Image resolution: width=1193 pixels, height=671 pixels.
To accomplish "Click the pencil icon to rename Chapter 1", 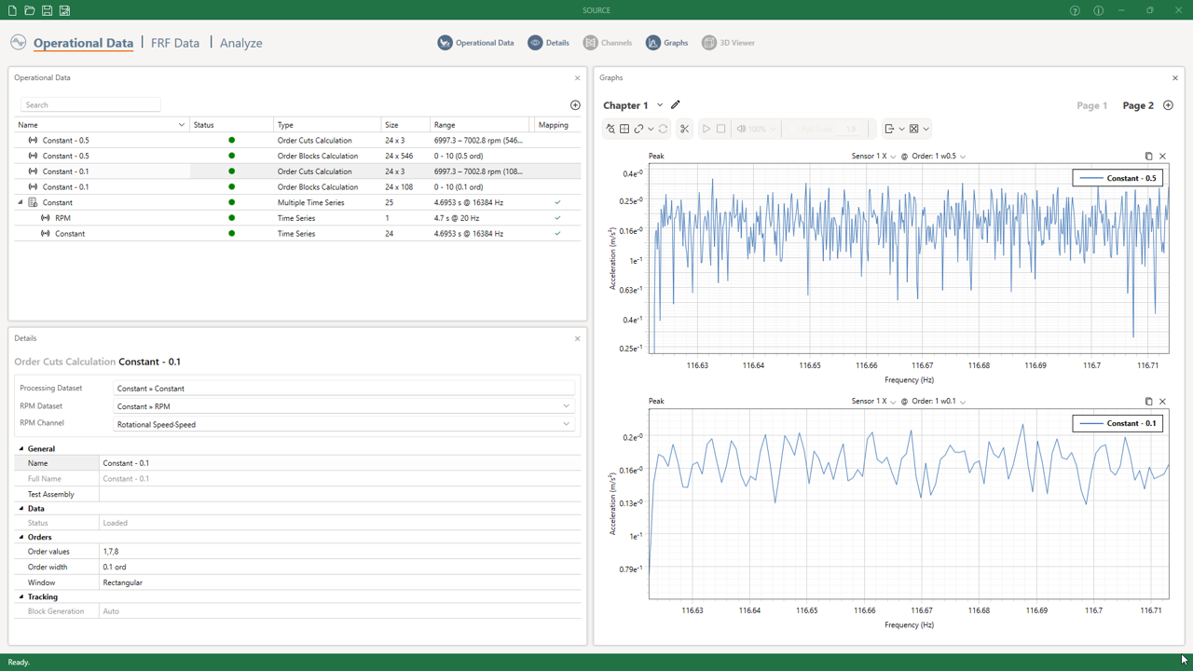I will point(676,105).
